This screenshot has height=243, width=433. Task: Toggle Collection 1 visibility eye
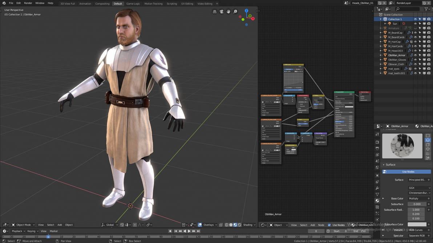tap(415, 19)
